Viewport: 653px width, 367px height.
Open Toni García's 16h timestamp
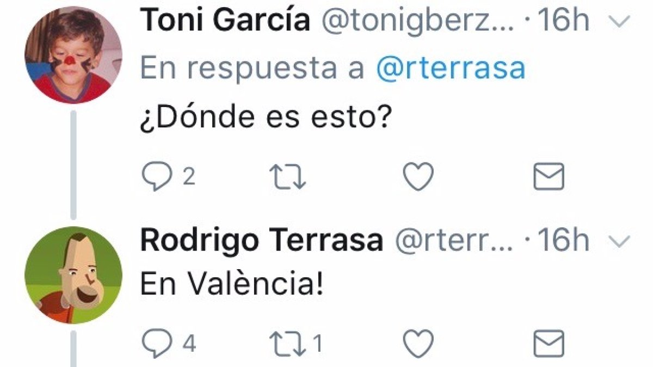tap(564, 21)
